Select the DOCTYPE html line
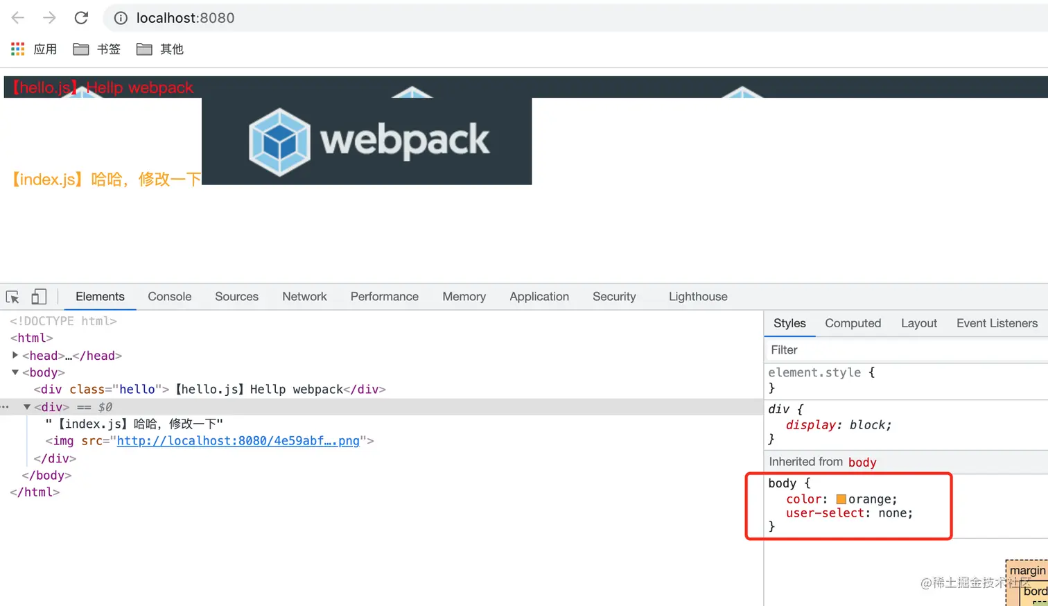The width and height of the screenshot is (1048, 606). coord(63,321)
